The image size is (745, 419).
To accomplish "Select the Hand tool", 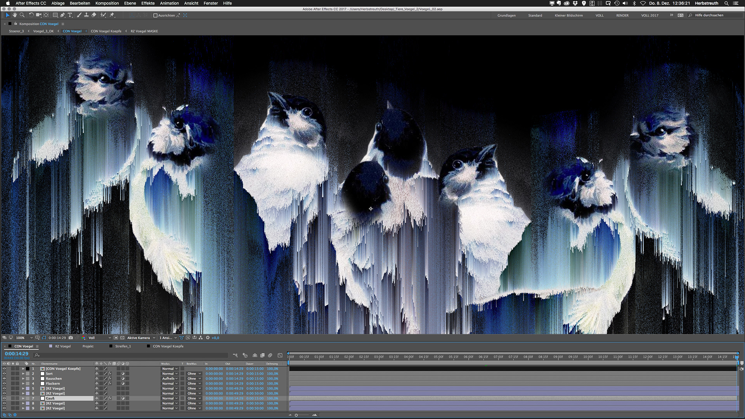I will pyautogui.click(x=15, y=15).
